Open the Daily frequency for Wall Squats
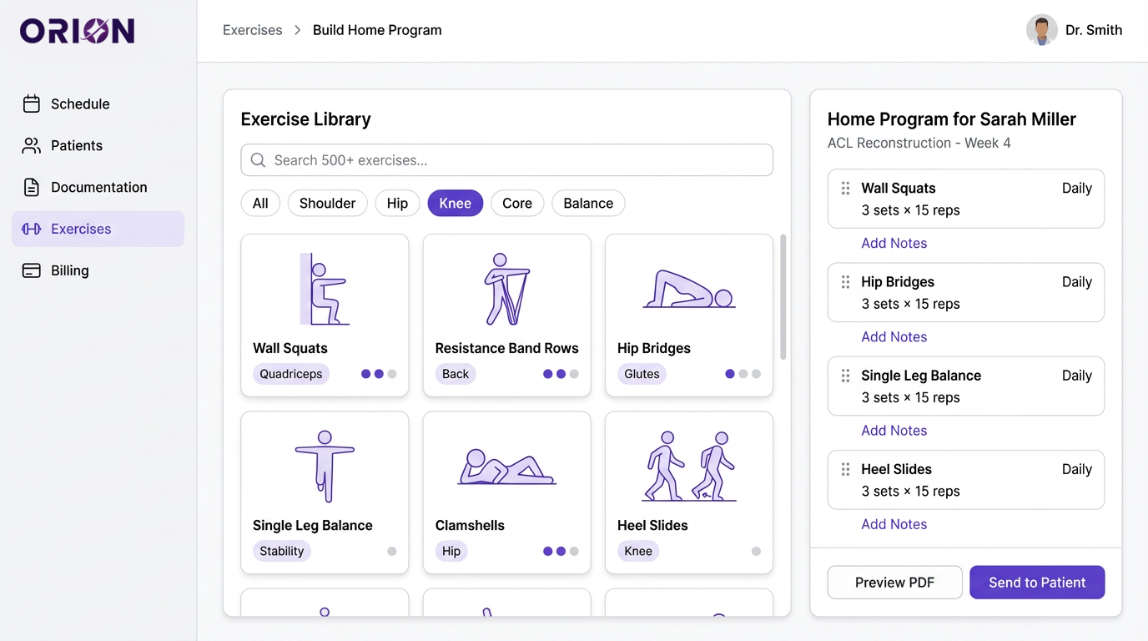 pos(1076,188)
